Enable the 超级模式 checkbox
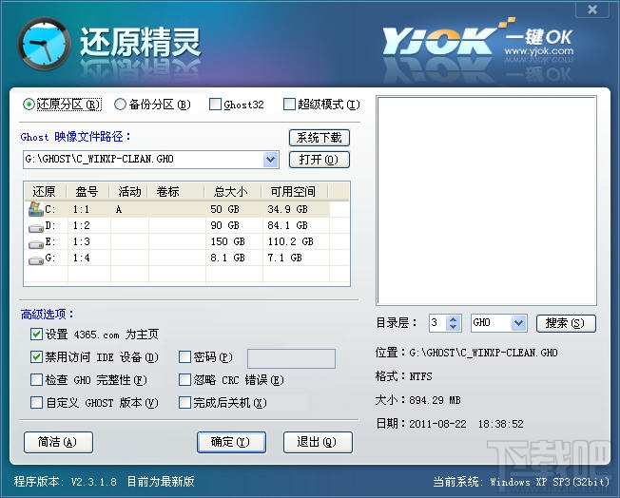This screenshot has height=498, width=620. tap(289, 105)
